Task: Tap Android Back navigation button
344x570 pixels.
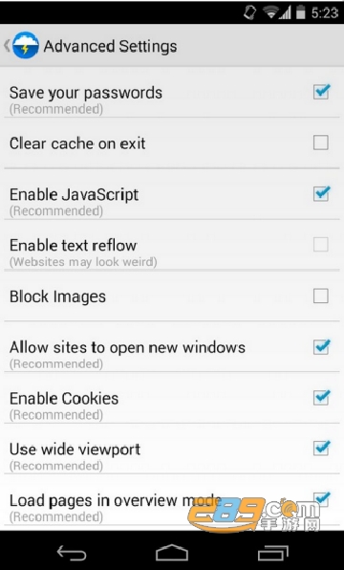Action: pos(72,554)
